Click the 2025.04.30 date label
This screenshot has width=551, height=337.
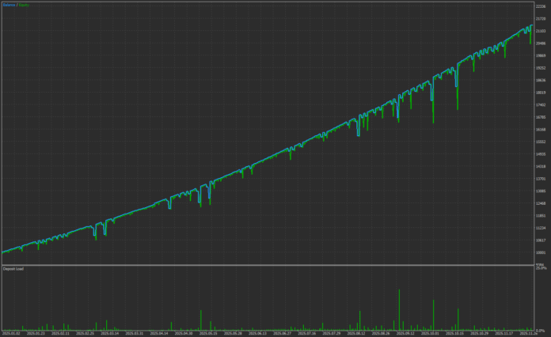tap(183, 334)
